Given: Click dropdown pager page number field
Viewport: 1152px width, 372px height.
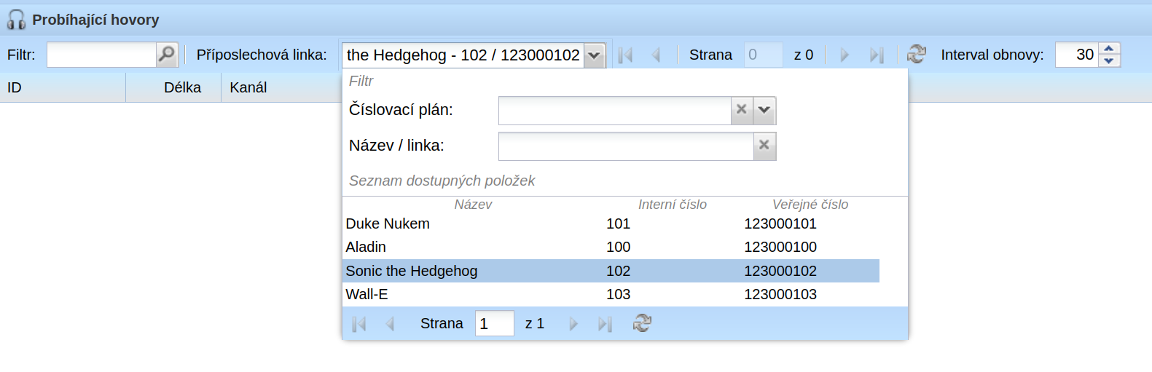Looking at the screenshot, I should tap(495, 323).
